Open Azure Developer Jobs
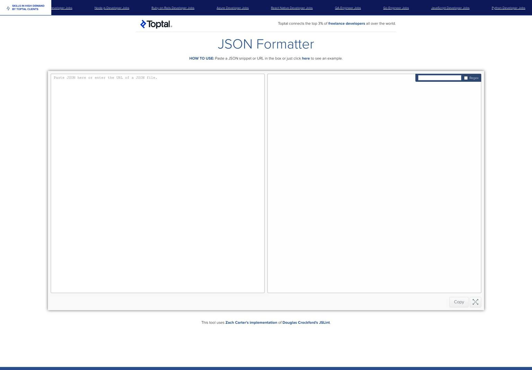The width and height of the screenshot is (532, 370). tap(232, 8)
